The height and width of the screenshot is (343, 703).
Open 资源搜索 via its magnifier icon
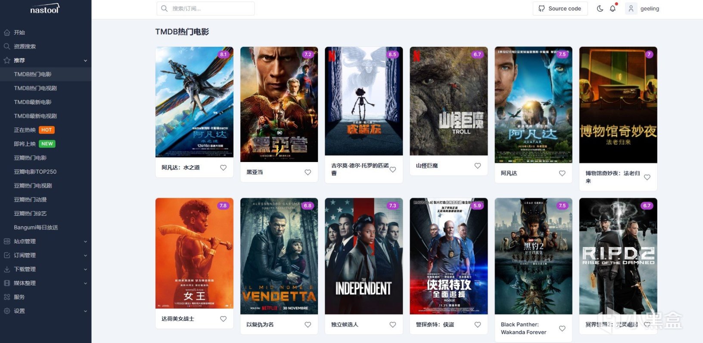7,46
